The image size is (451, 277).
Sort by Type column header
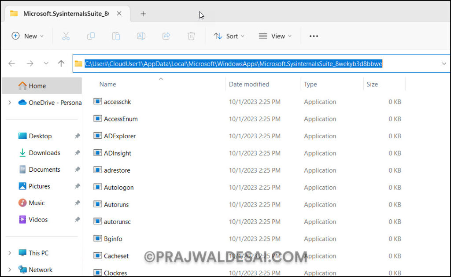coord(311,84)
